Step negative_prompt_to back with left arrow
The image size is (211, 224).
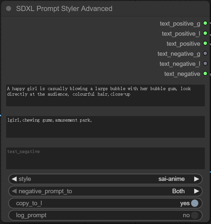(14, 191)
